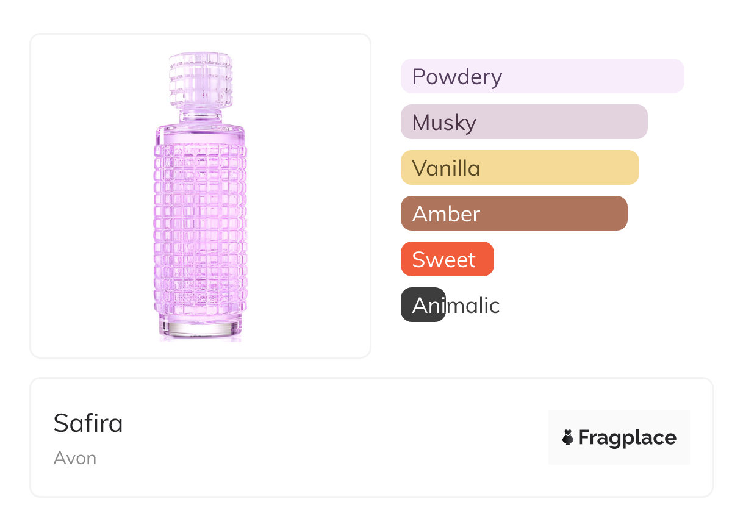Click the word "Vanilla" label

click(x=446, y=168)
